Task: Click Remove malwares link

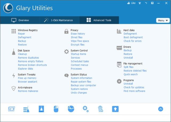Action: (x=28, y=91)
